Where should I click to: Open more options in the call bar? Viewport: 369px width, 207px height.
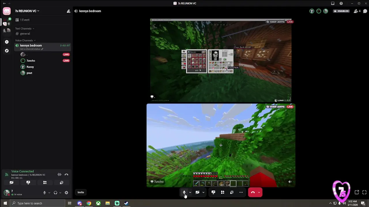(241, 192)
